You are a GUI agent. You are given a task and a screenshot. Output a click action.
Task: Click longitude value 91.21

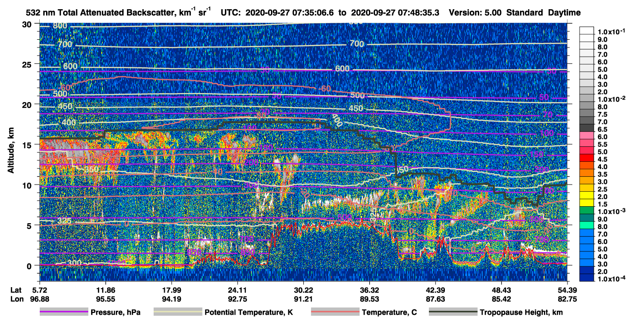(x=303, y=299)
